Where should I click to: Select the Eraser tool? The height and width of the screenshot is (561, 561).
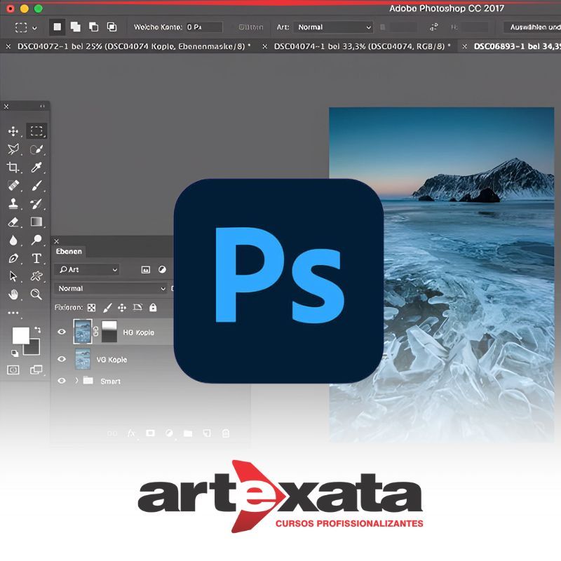[x=13, y=222]
